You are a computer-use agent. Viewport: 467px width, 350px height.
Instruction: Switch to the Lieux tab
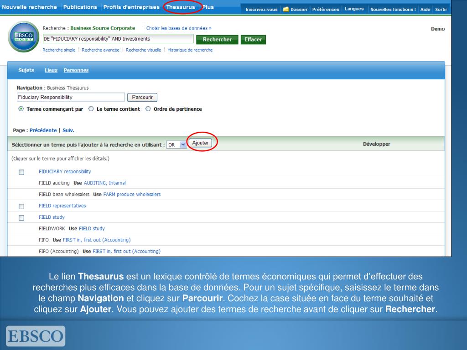(51, 70)
